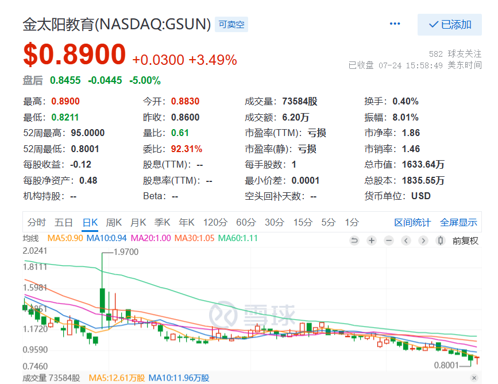Image resolution: width=498 pixels, height=384 pixels.
Task: Click the 0.8001 low price marker on chart
Action: tap(446, 365)
